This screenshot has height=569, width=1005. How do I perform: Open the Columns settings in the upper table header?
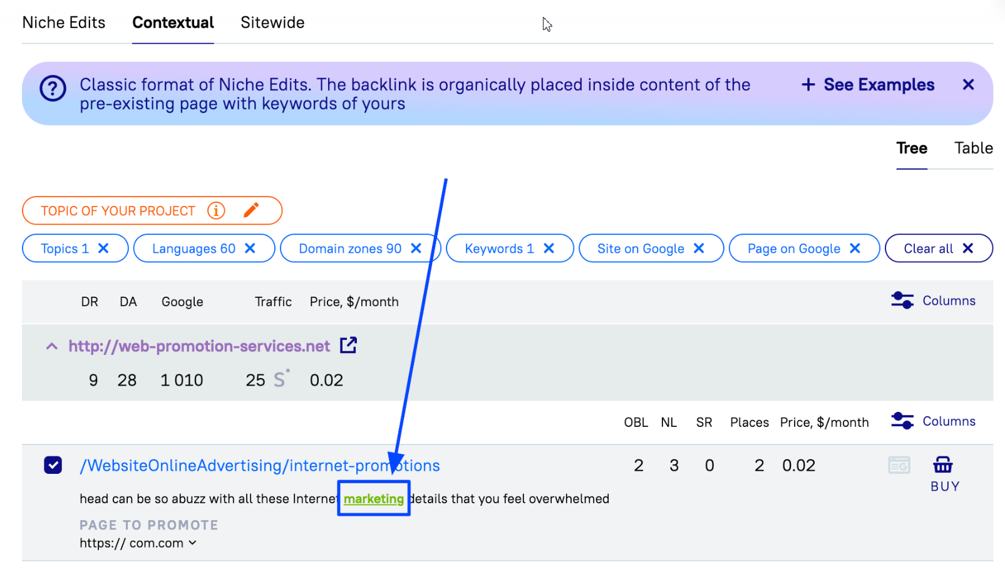933,301
